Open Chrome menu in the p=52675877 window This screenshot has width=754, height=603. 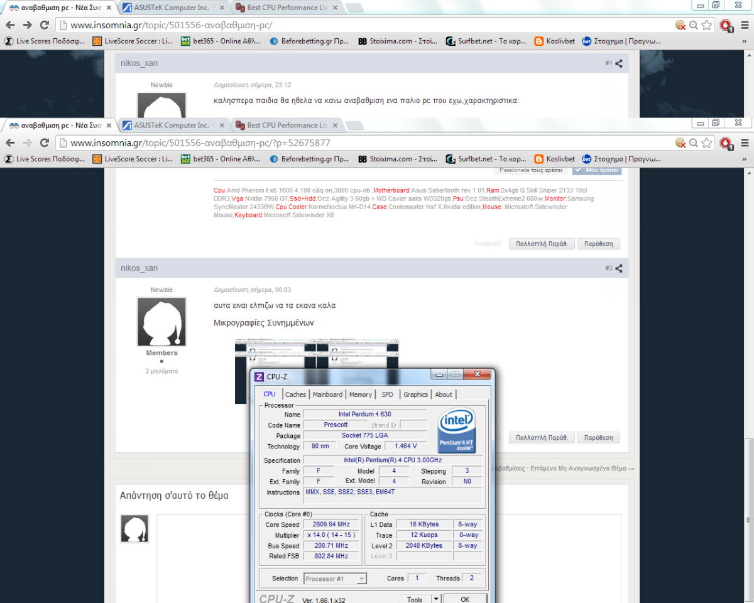[745, 143]
